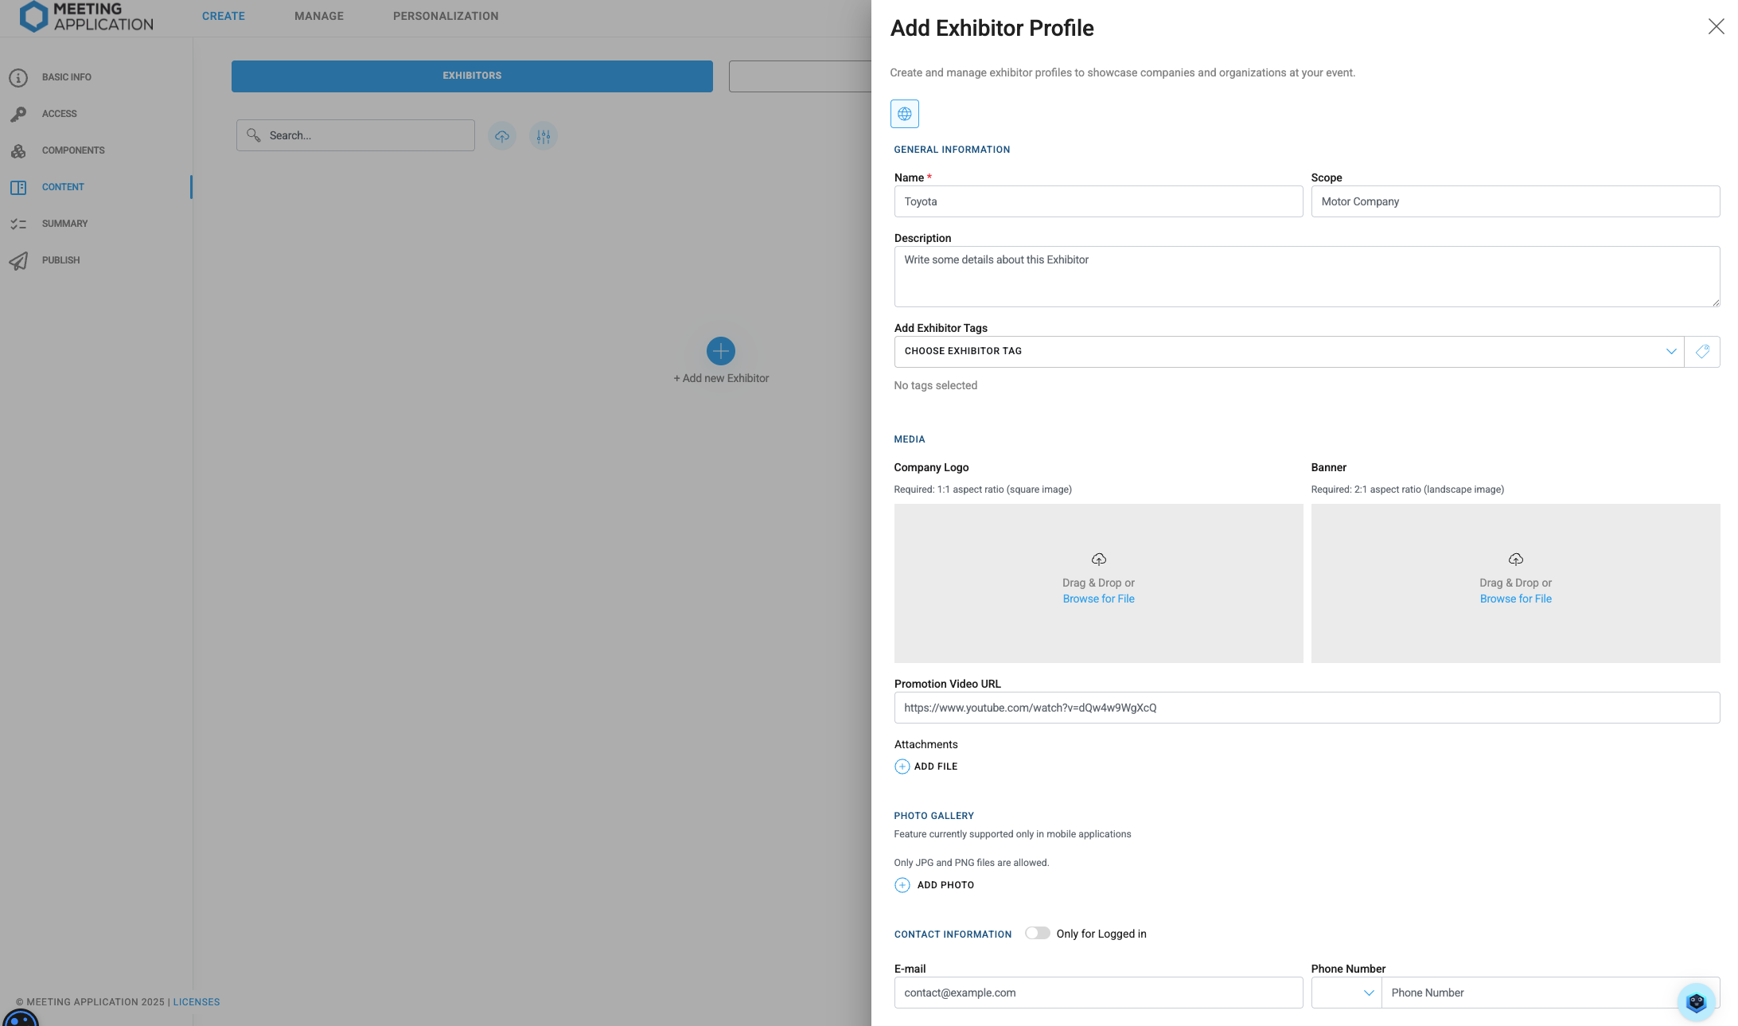Switch to the Create tab

click(224, 16)
